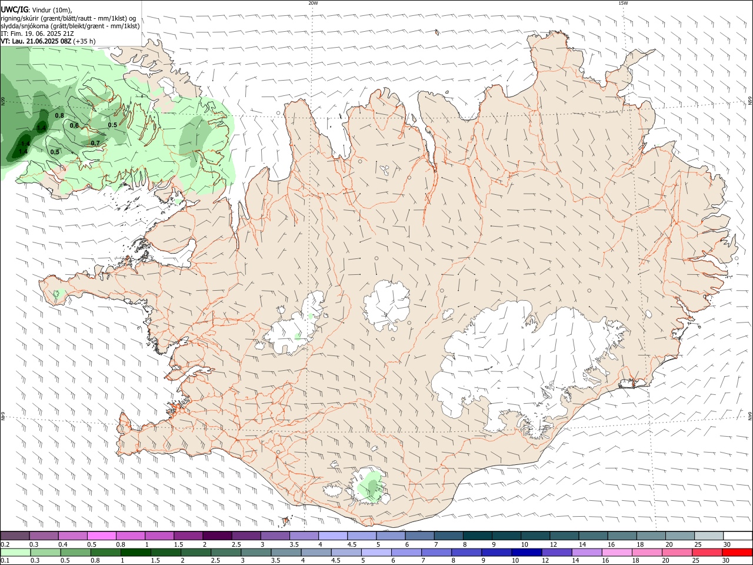753x565 pixels.
Task: Click the pale lavender swatch labeled 4 in upper legend
Action: pos(332,536)
